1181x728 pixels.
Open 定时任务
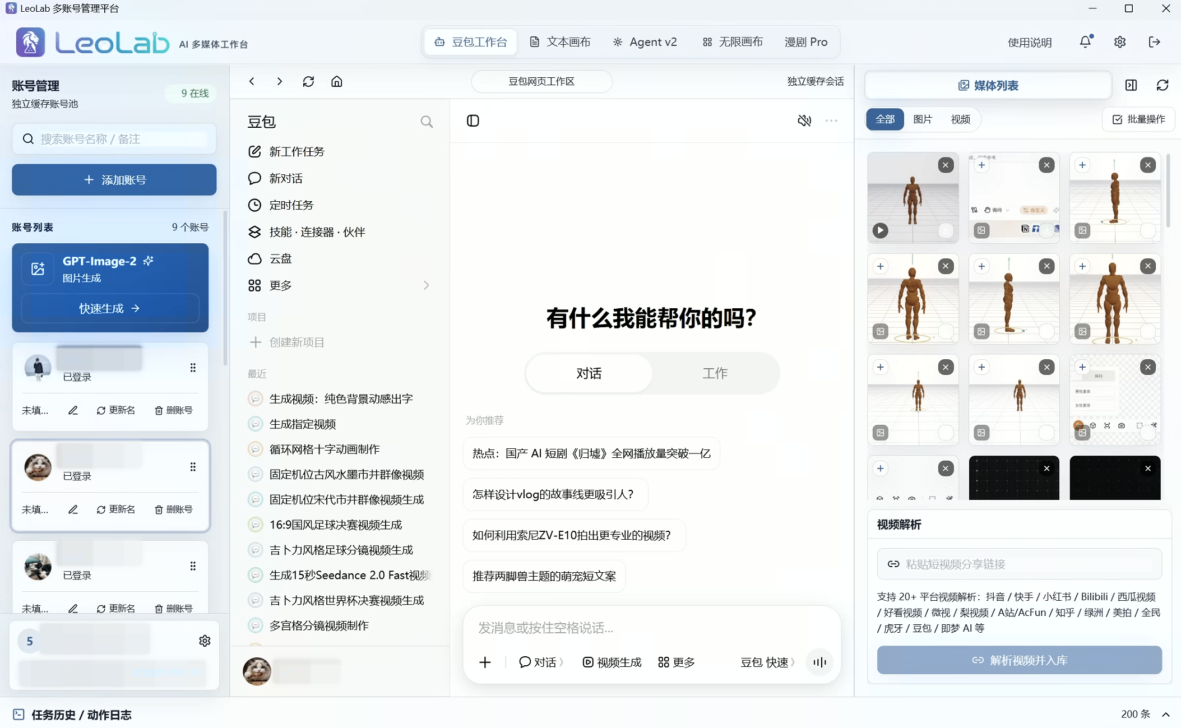pyautogui.click(x=280, y=205)
